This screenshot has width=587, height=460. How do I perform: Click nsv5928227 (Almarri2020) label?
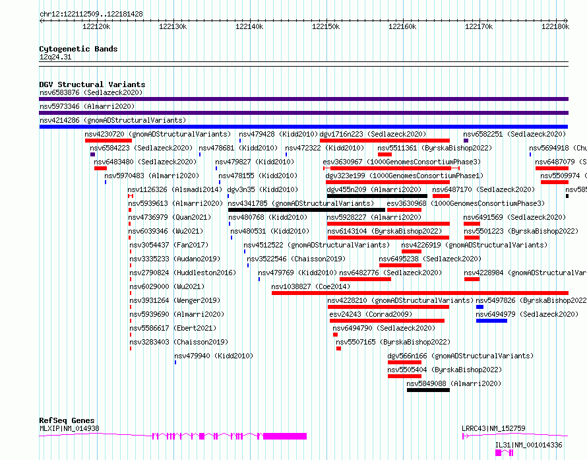(374, 217)
